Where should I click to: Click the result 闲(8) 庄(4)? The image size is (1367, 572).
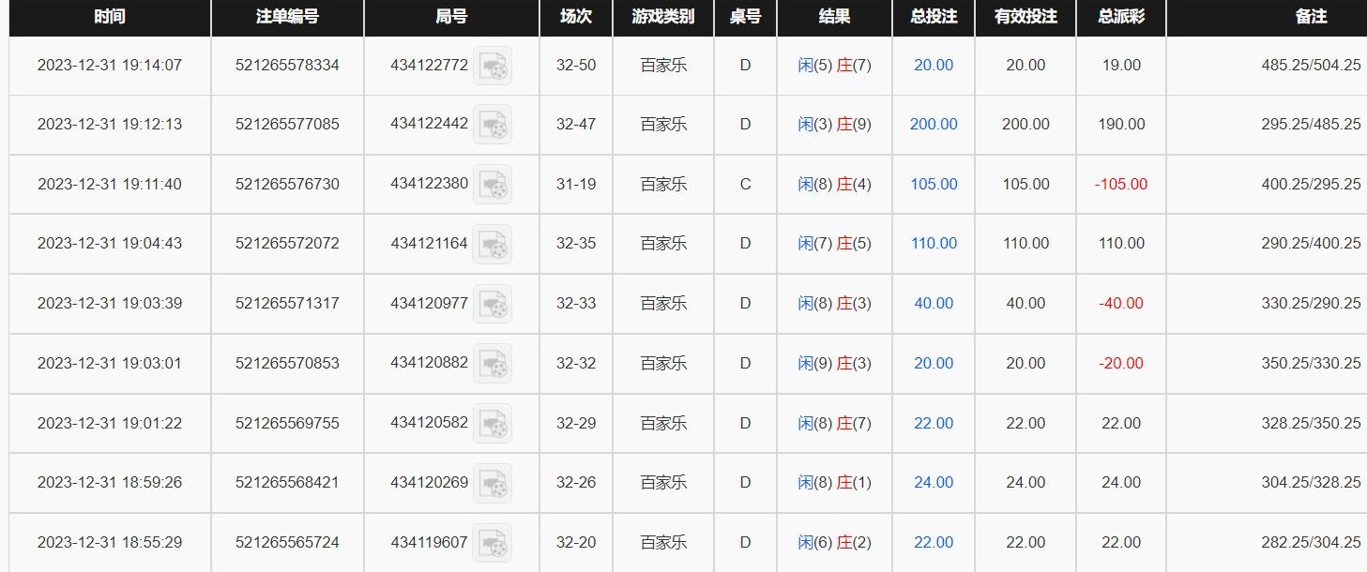pyautogui.click(x=834, y=185)
